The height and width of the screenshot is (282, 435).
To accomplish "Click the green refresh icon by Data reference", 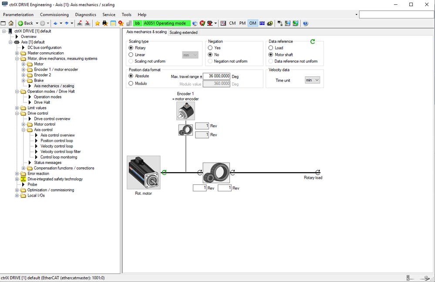I will (x=313, y=41).
